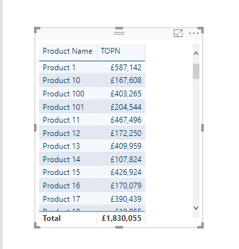Image resolution: width=239 pixels, height=249 pixels.
Task: Select the Product 10 row
Action: tap(92, 80)
